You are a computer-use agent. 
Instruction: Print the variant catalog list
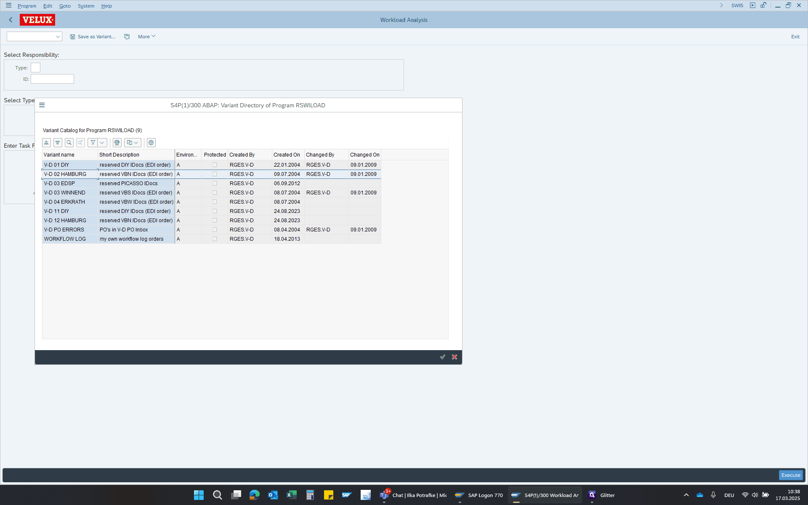pyautogui.click(x=117, y=143)
